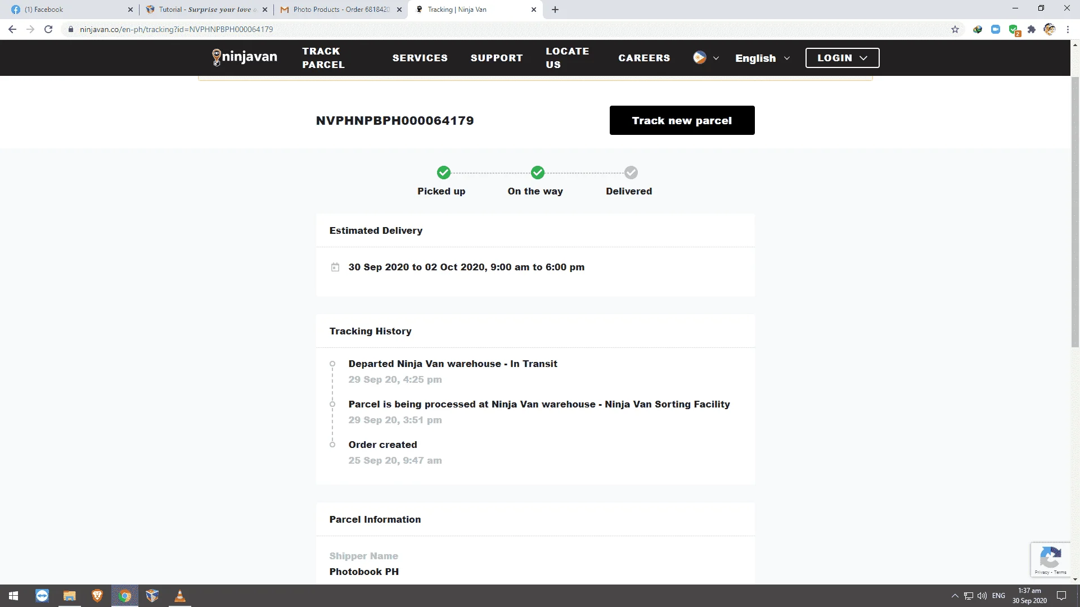Click the browser forward arrow
This screenshot has width=1080, height=607.
click(x=30, y=29)
